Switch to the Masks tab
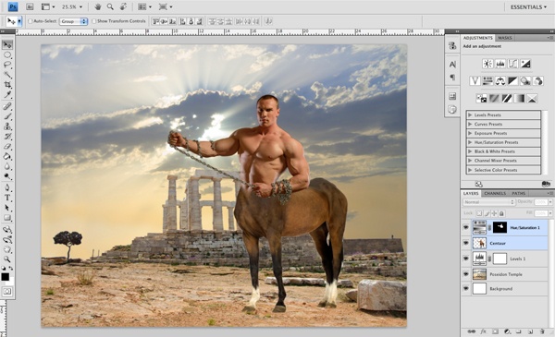The width and height of the screenshot is (555, 337). [x=504, y=38]
